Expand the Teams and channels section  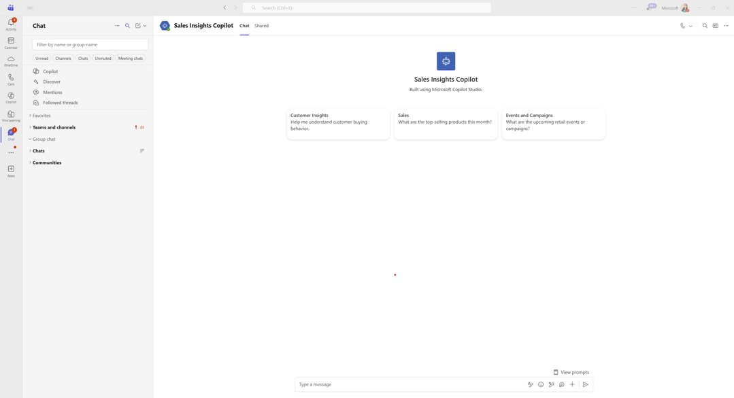click(x=52, y=127)
